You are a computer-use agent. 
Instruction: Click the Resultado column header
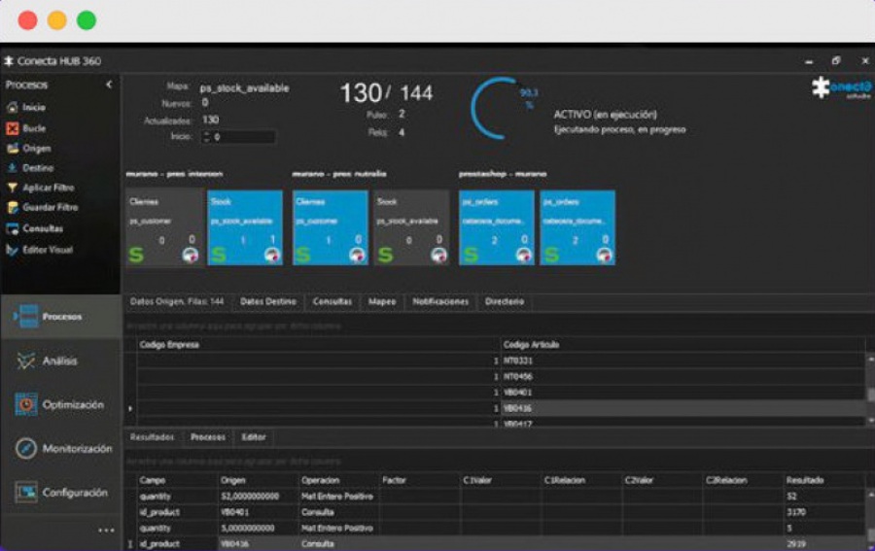824,480
